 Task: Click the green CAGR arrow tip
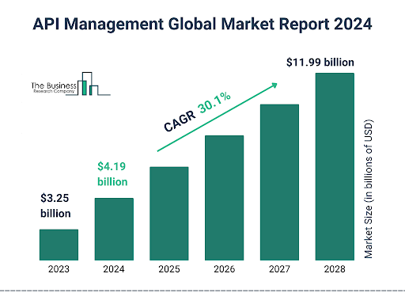pos(274,85)
